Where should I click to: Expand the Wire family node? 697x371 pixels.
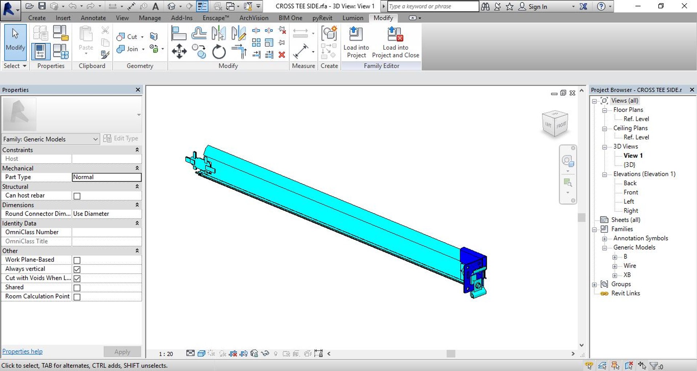(x=615, y=266)
